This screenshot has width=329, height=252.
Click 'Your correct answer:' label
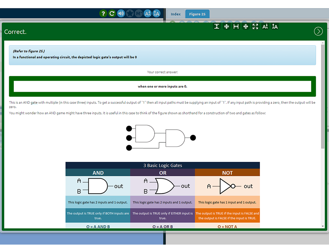[x=162, y=72]
